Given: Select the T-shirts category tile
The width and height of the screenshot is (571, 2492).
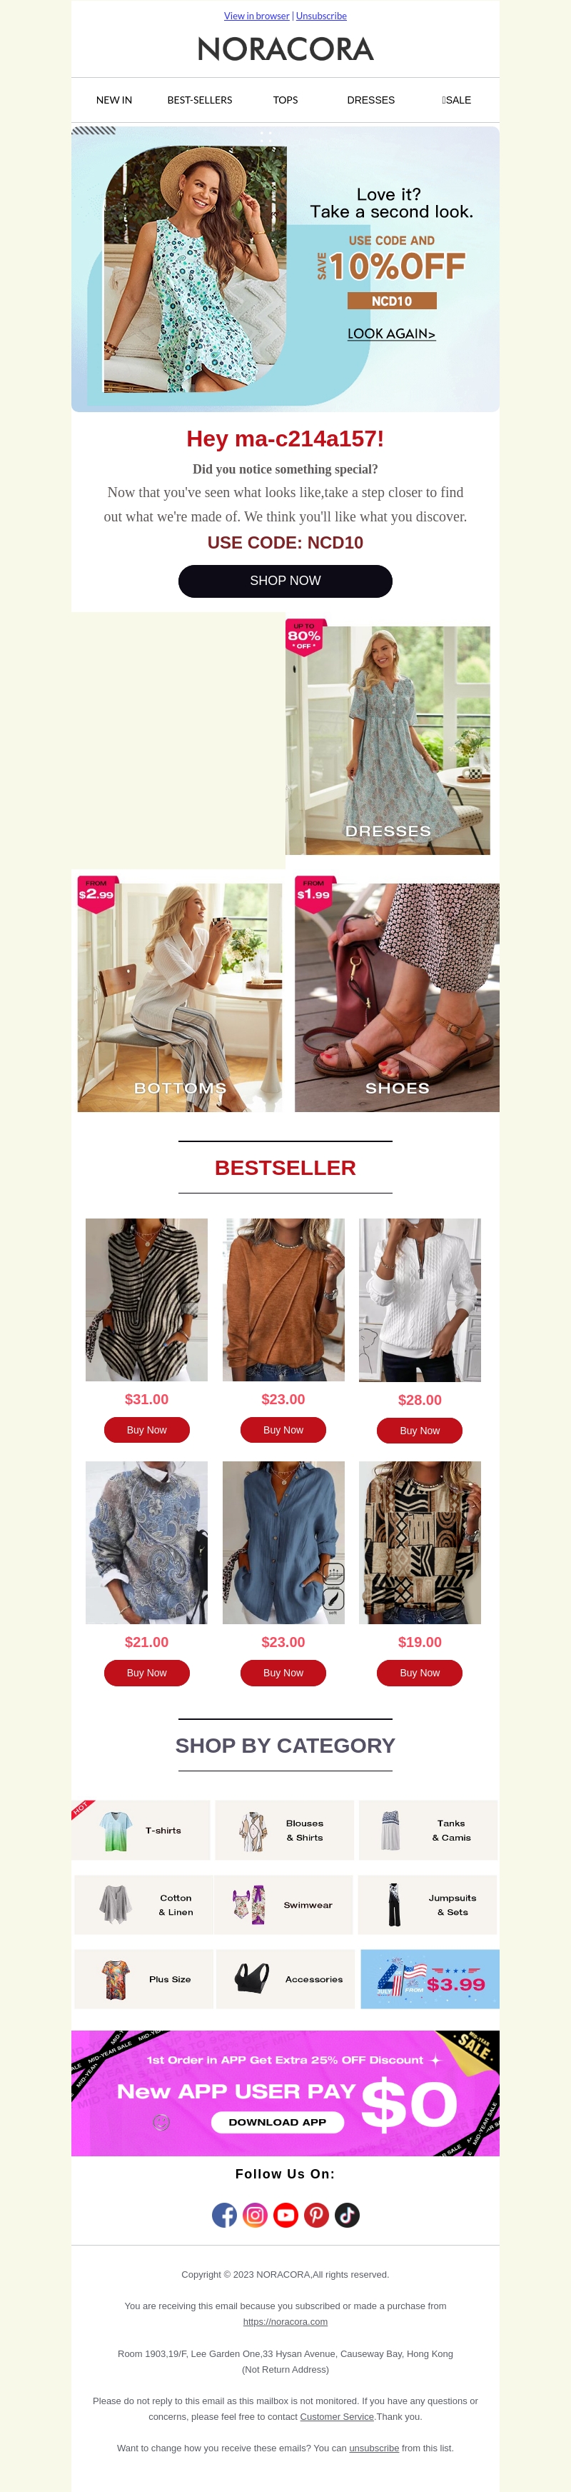Looking at the screenshot, I should (x=140, y=1831).
